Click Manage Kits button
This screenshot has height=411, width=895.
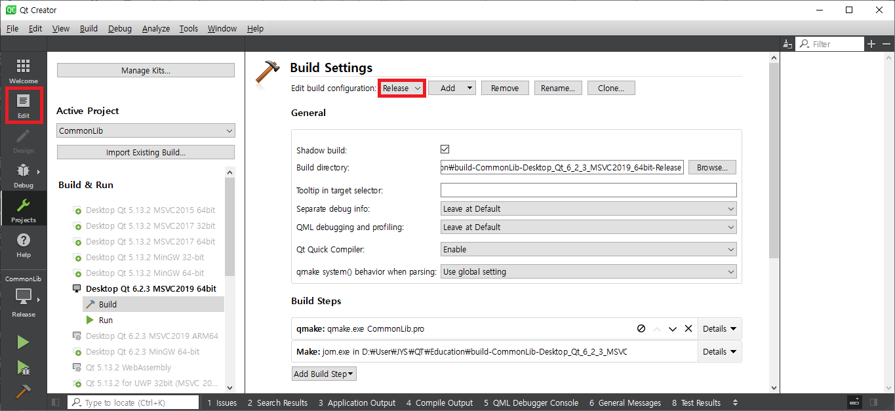[x=146, y=70]
